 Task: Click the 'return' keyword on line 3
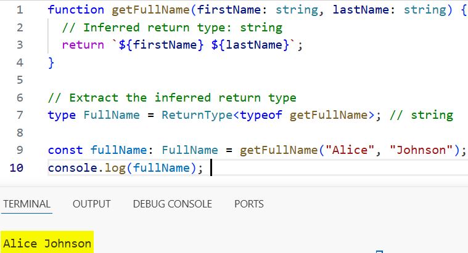coord(83,45)
